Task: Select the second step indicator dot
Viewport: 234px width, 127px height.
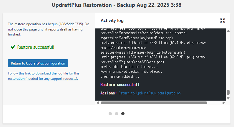Action: tap(117, 114)
